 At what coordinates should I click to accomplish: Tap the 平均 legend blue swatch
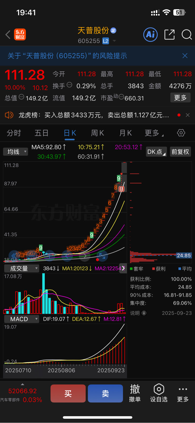pyautogui.click(x=180, y=269)
